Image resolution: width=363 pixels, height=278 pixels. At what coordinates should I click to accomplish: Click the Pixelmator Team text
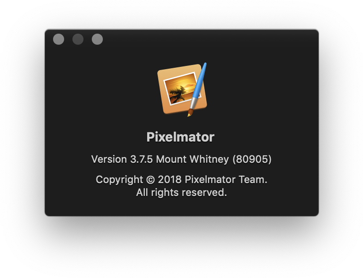(226, 180)
